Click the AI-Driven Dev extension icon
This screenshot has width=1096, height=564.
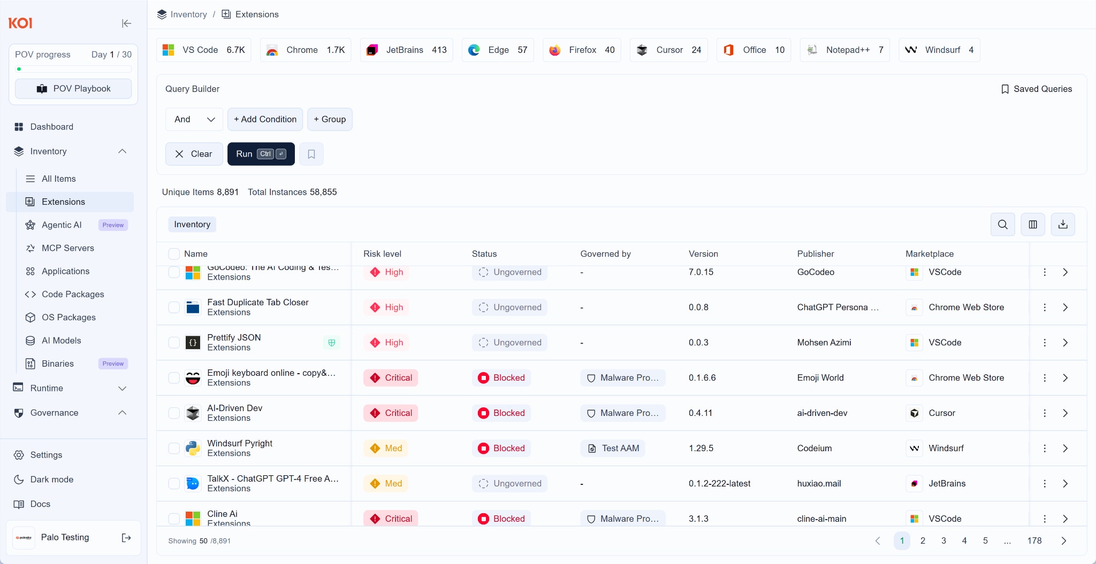193,413
